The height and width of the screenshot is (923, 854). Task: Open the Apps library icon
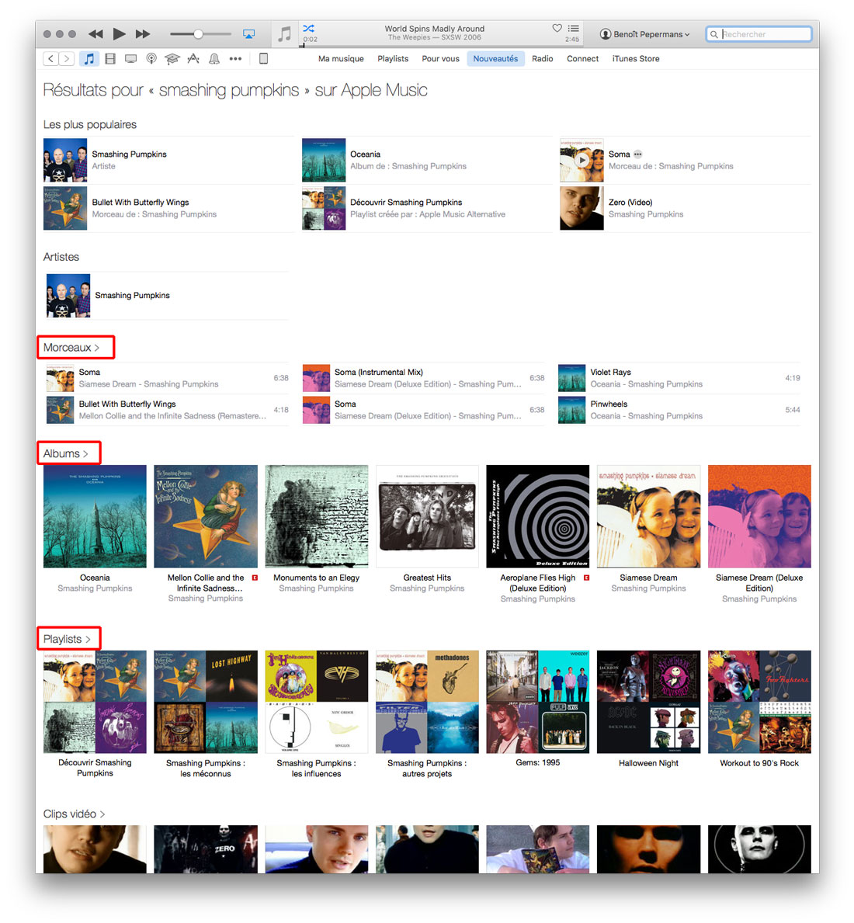[193, 59]
